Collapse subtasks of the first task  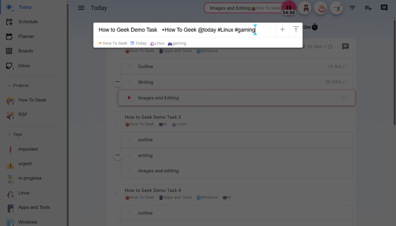[x=118, y=82]
